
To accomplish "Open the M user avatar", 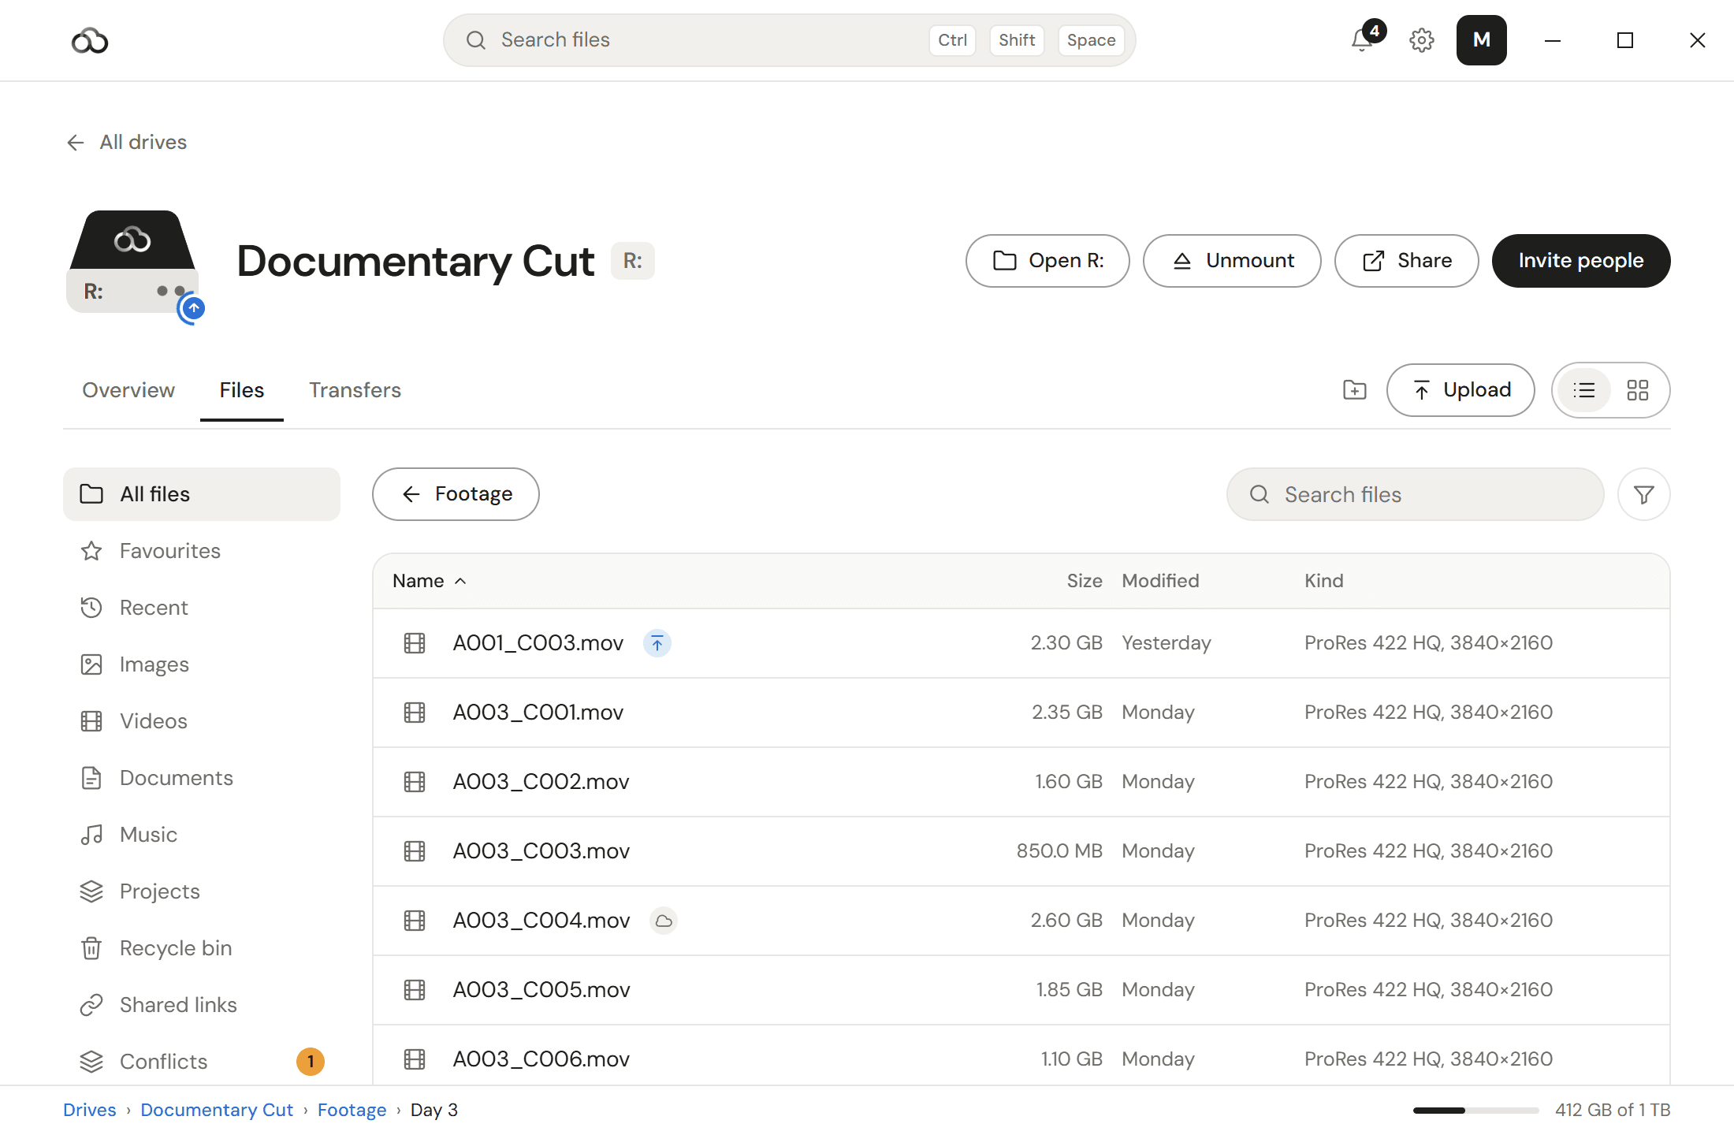I will [x=1481, y=40].
